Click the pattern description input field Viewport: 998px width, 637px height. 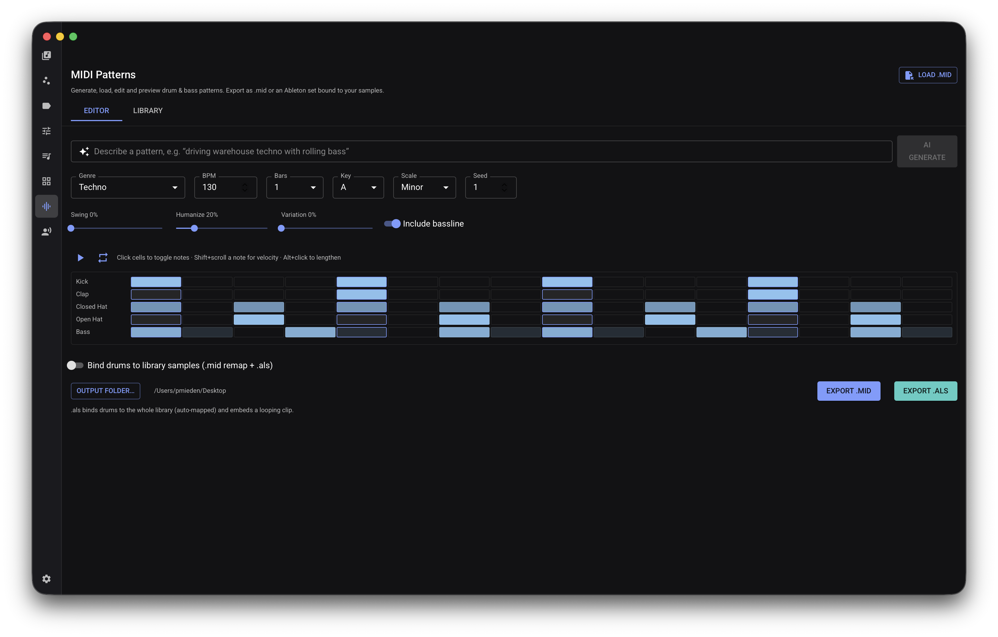click(481, 152)
